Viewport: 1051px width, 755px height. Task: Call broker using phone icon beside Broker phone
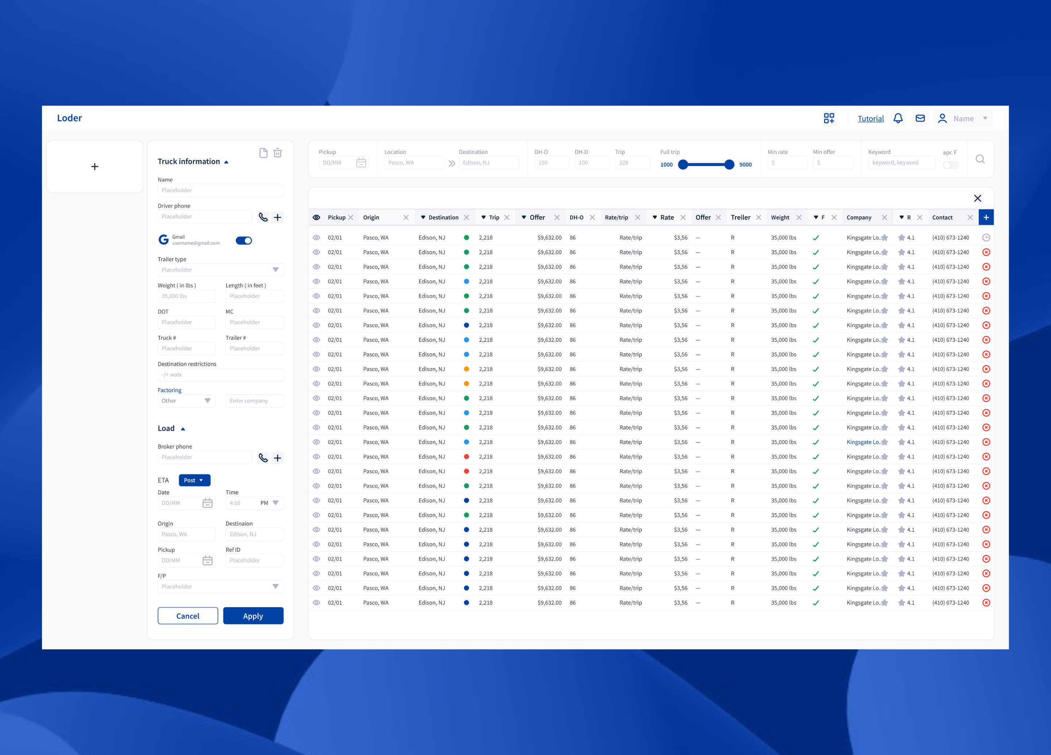263,458
